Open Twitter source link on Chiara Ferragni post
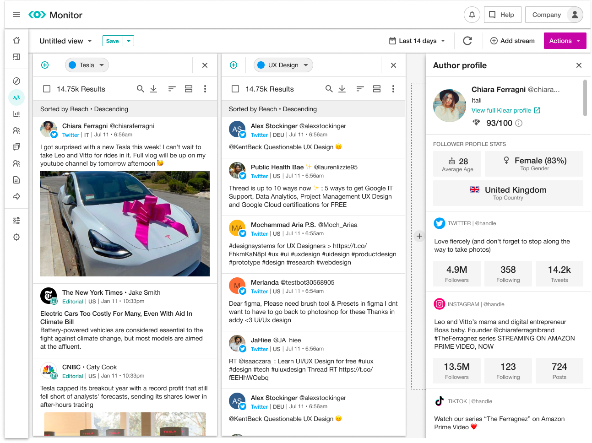This screenshot has width=592, height=443. (x=71, y=135)
